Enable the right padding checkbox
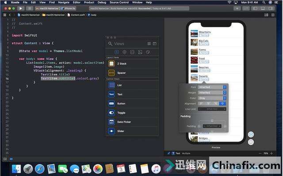 pyautogui.click(x=225, y=126)
